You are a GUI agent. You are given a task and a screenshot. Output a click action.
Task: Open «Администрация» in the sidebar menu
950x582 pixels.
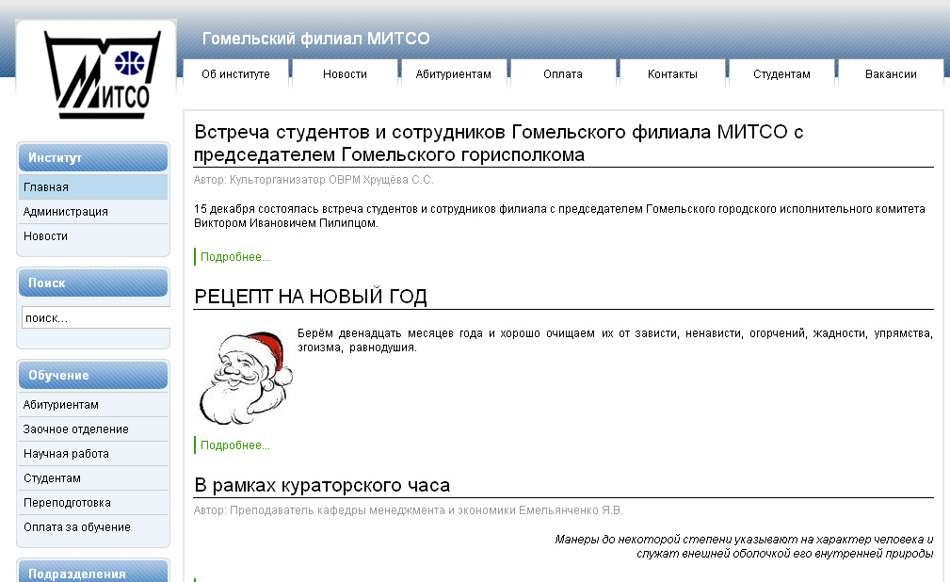pyautogui.click(x=66, y=212)
